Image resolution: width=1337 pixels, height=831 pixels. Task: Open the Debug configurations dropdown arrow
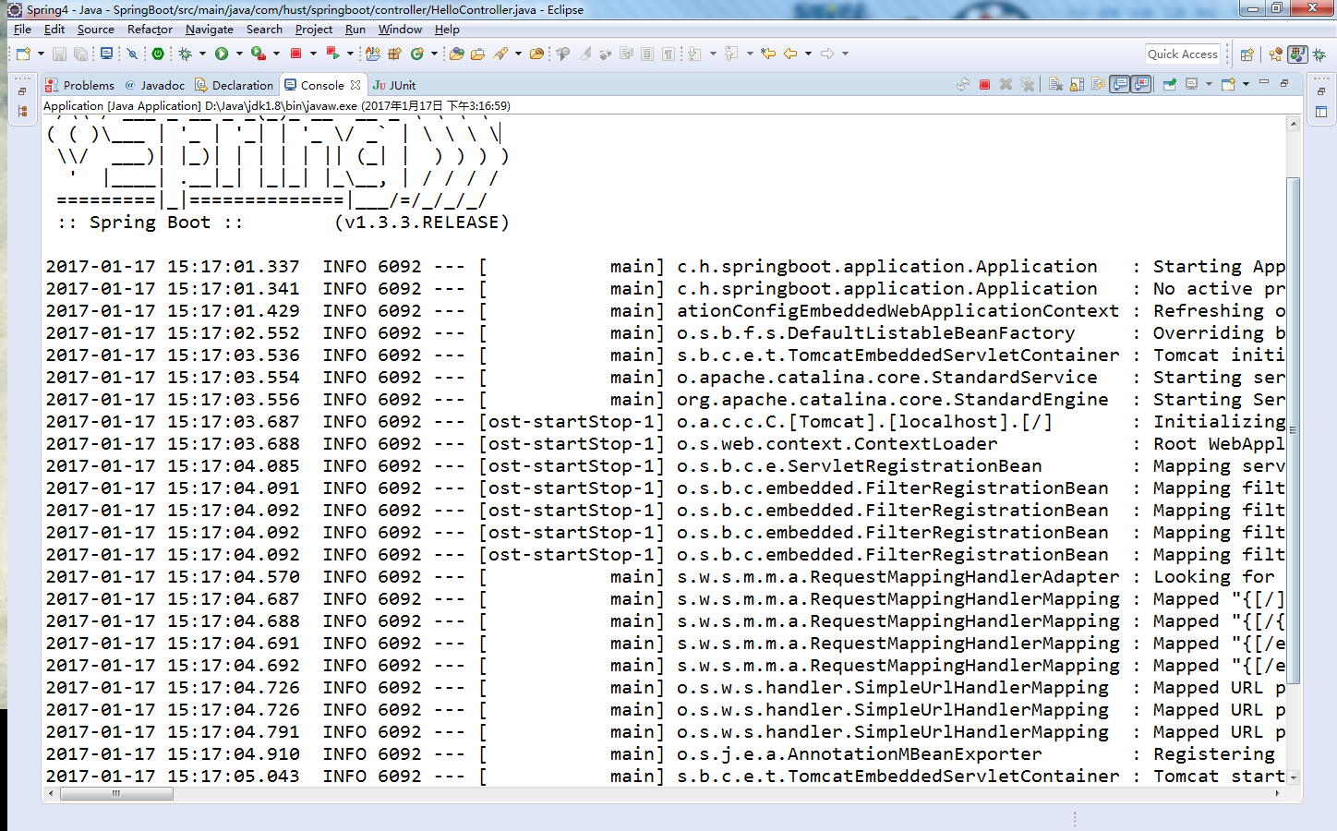click(202, 54)
